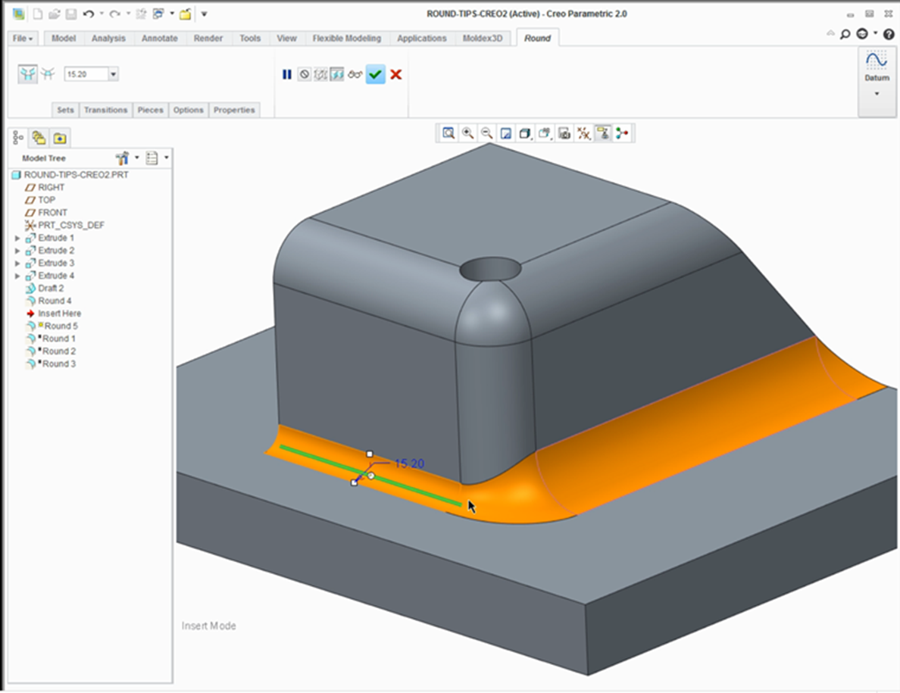Accept the round with the green checkmark
The image size is (900, 693).
[x=376, y=74]
